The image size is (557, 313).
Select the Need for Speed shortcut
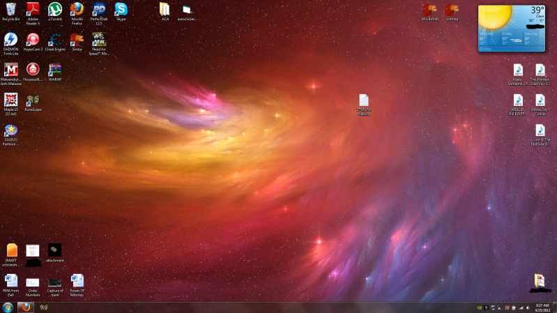[x=99, y=40]
